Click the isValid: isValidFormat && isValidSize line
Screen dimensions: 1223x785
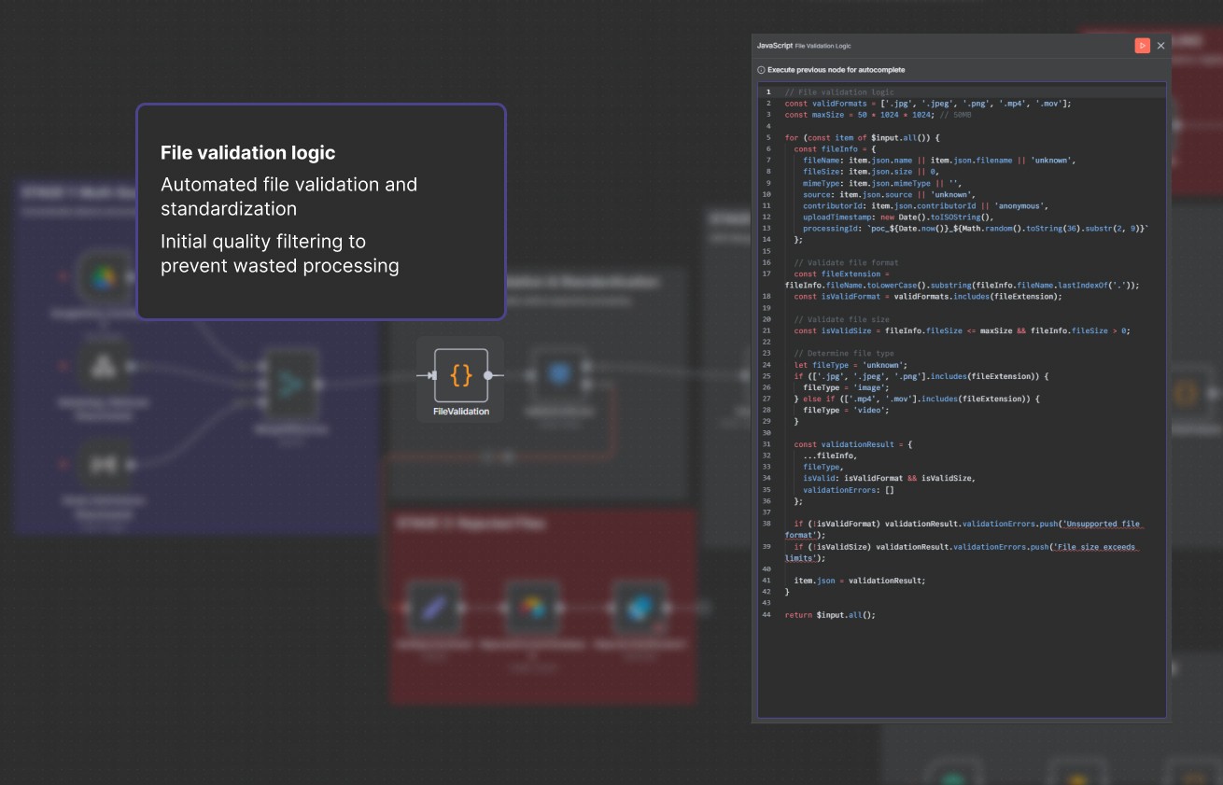click(889, 478)
